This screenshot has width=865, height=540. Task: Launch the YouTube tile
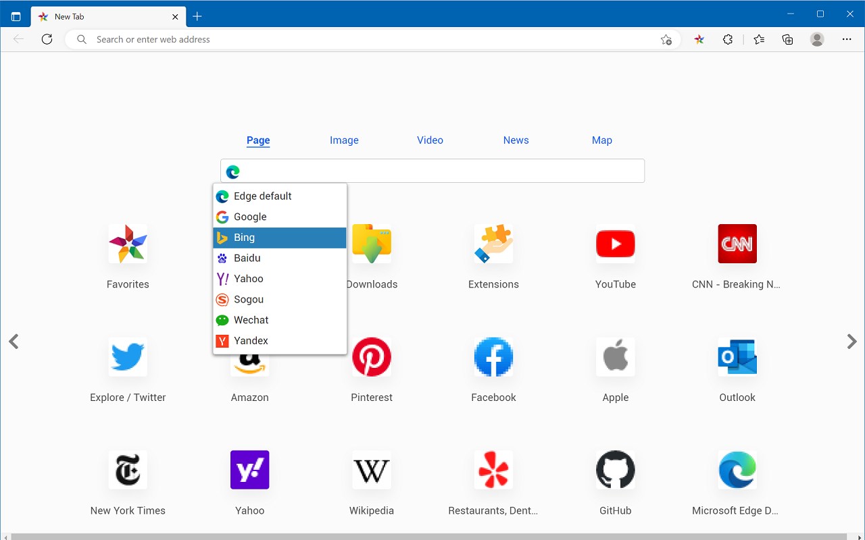coord(616,244)
